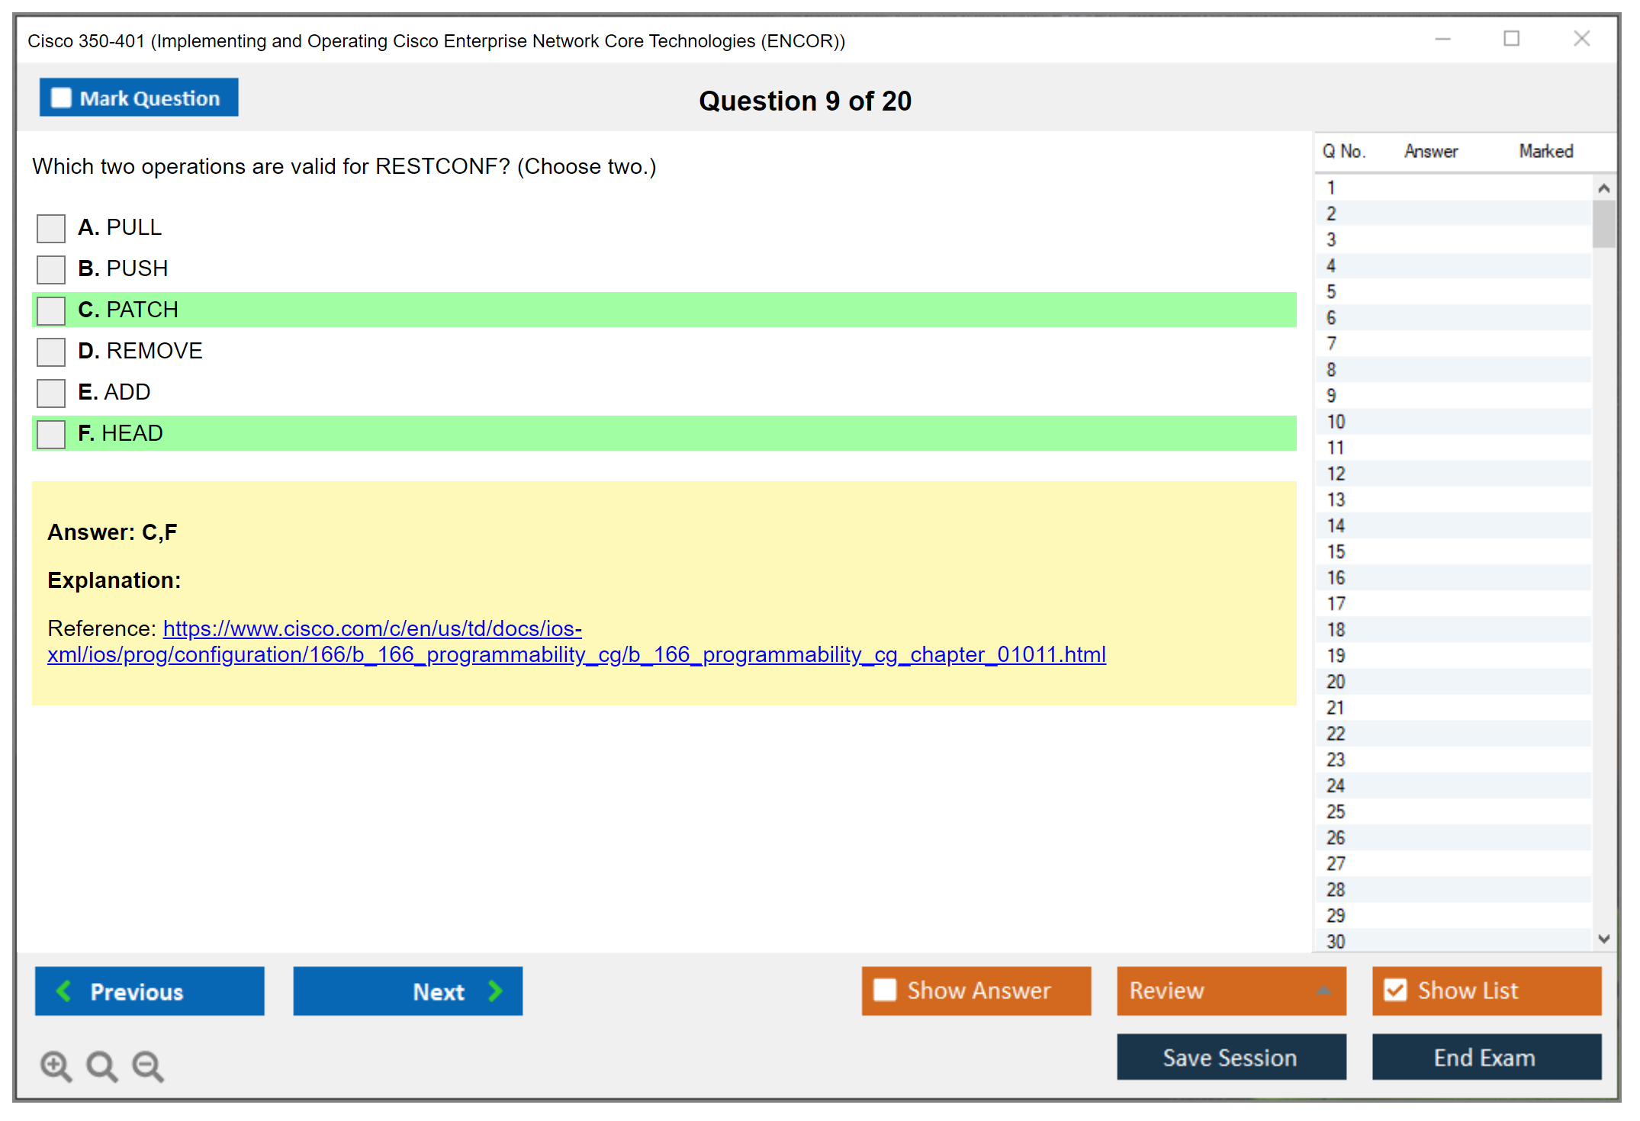The width and height of the screenshot is (1640, 1121).
Task: Uncheck Show List to hide question list
Action: coord(1396,990)
